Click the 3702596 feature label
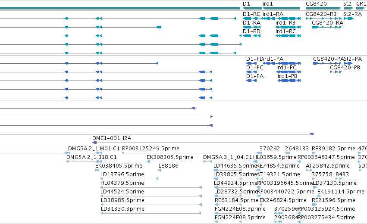Viewport: 367px width, 224px height. pos(286,209)
